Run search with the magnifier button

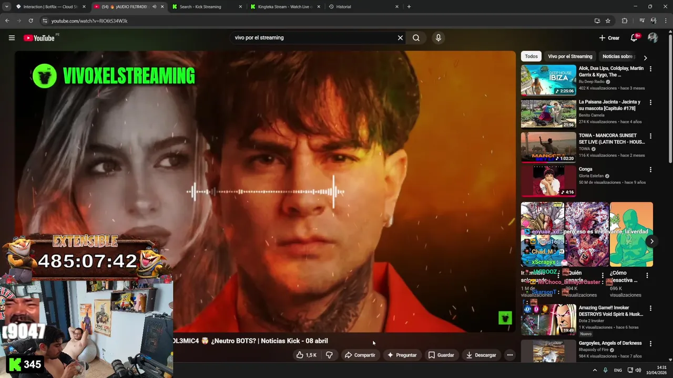click(416, 38)
